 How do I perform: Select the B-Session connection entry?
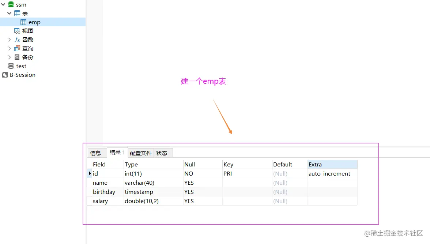pyautogui.click(x=23, y=75)
